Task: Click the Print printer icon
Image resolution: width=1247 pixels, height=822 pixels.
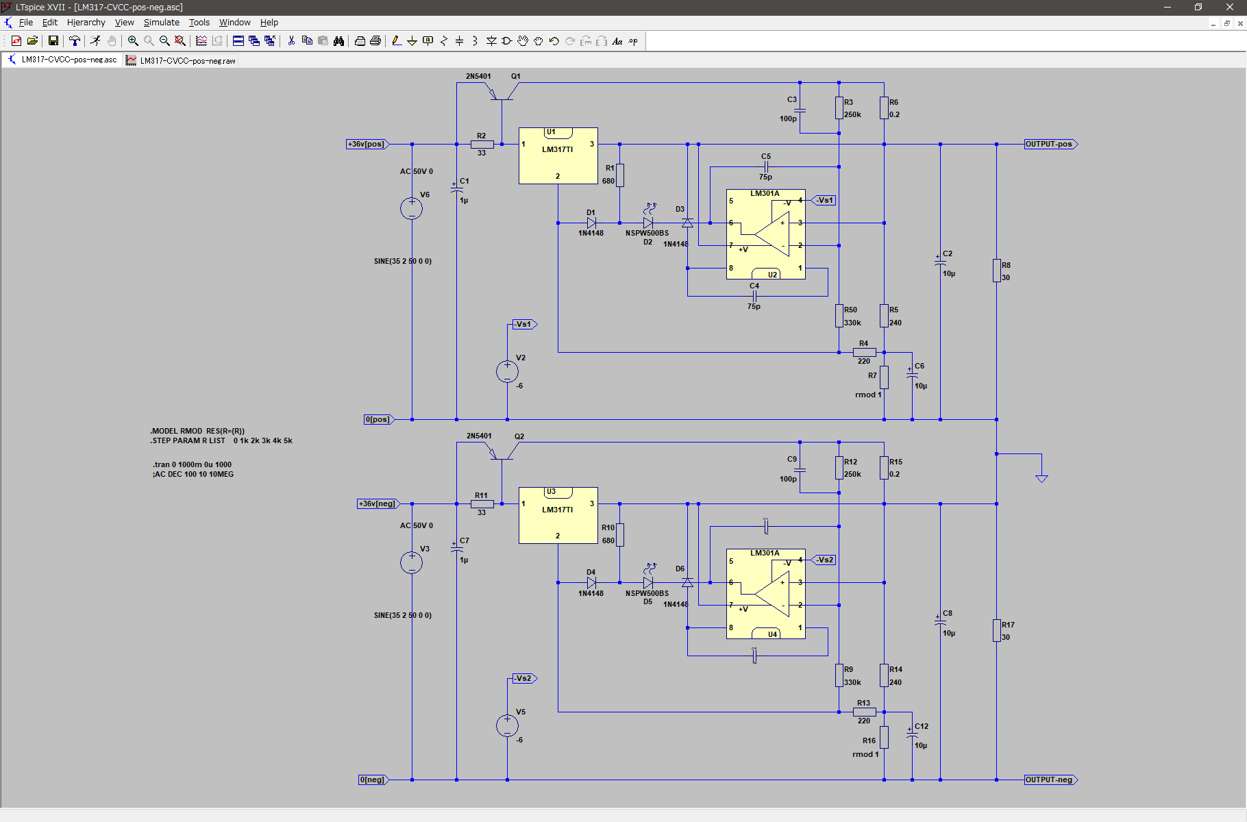Action: click(375, 41)
